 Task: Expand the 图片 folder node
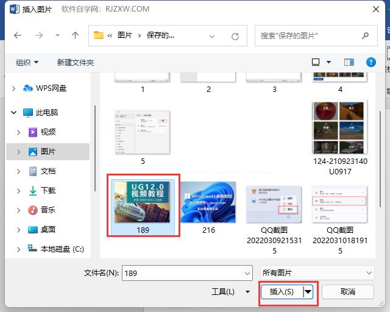[18, 152]
